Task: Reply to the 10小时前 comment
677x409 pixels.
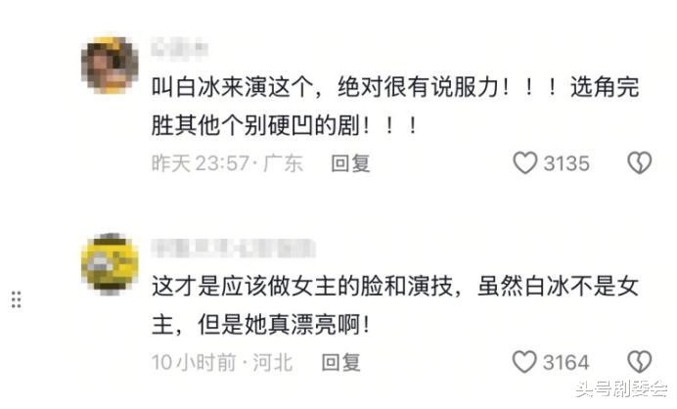Action: click(x=340, y=362)
